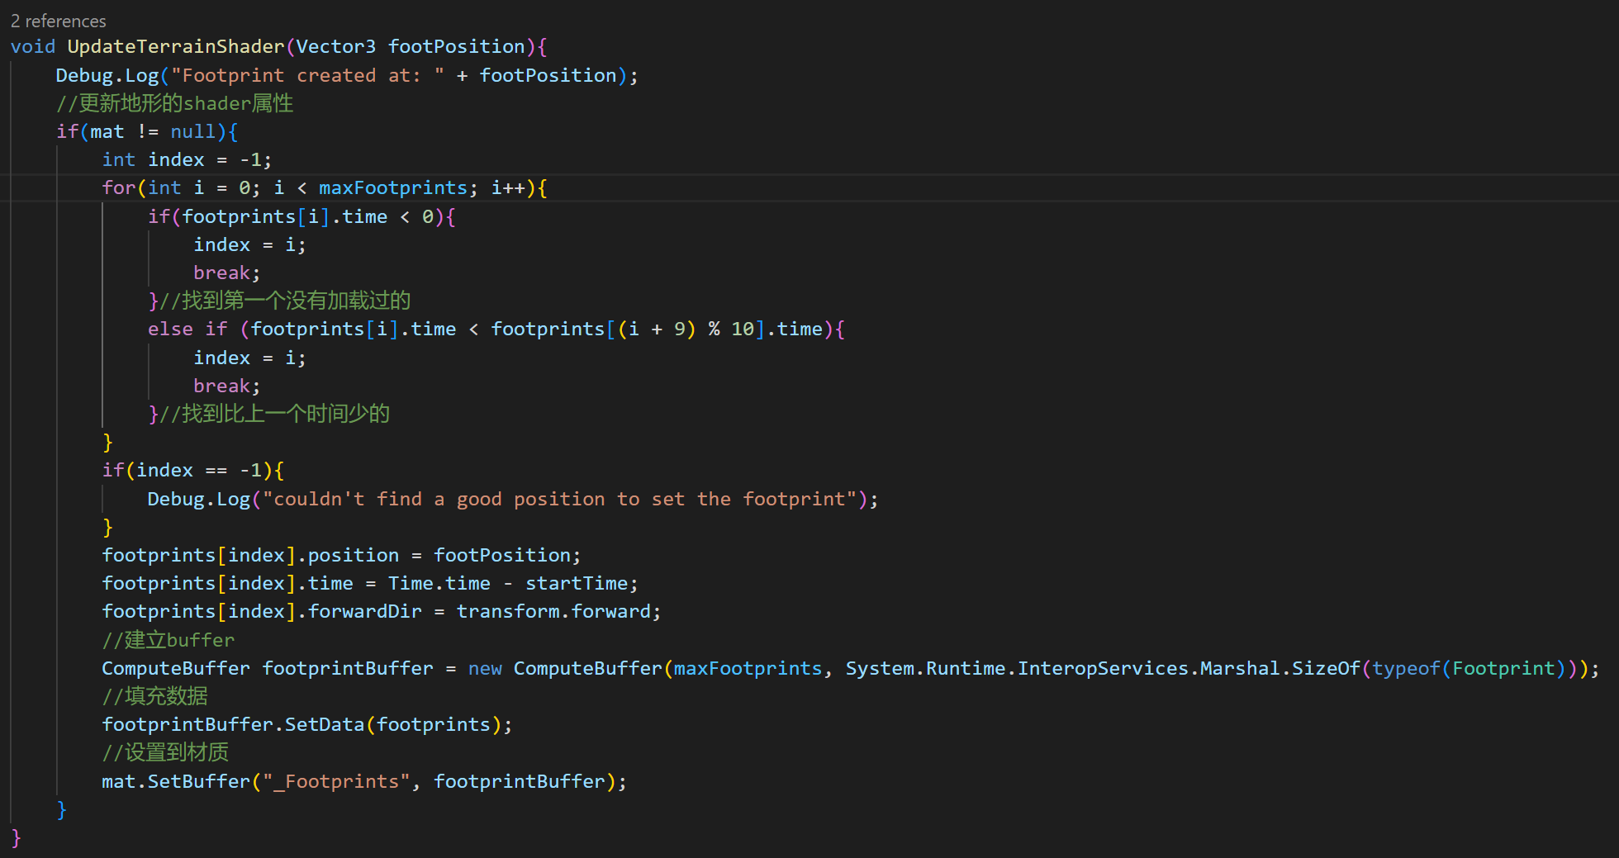Click "transform.forward" on forwardDir line
1619x858 pixels.
click(x=553, y=611)
